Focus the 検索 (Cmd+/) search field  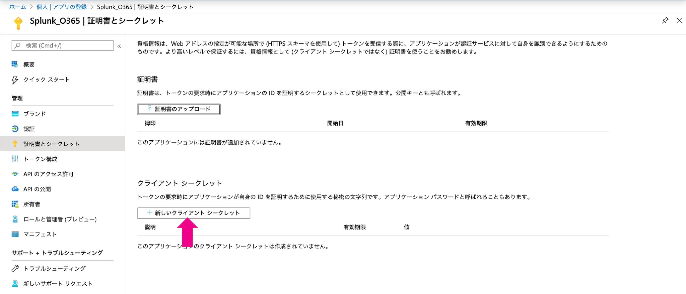click(x=63, y=45)
